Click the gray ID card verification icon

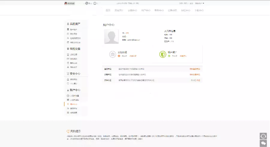click(113, 54)
